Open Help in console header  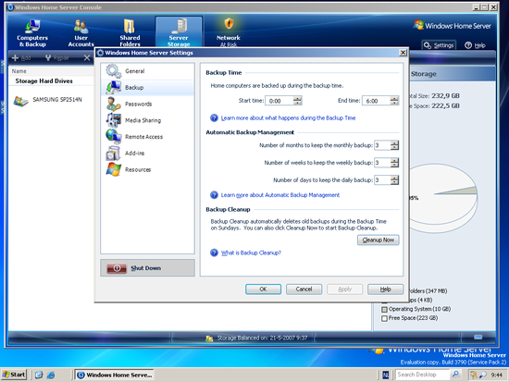(475, 45)
